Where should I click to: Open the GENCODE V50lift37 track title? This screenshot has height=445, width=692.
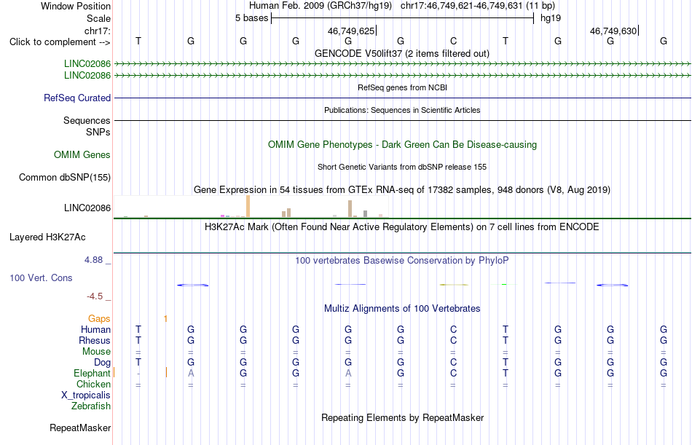[x=401, y=53]
